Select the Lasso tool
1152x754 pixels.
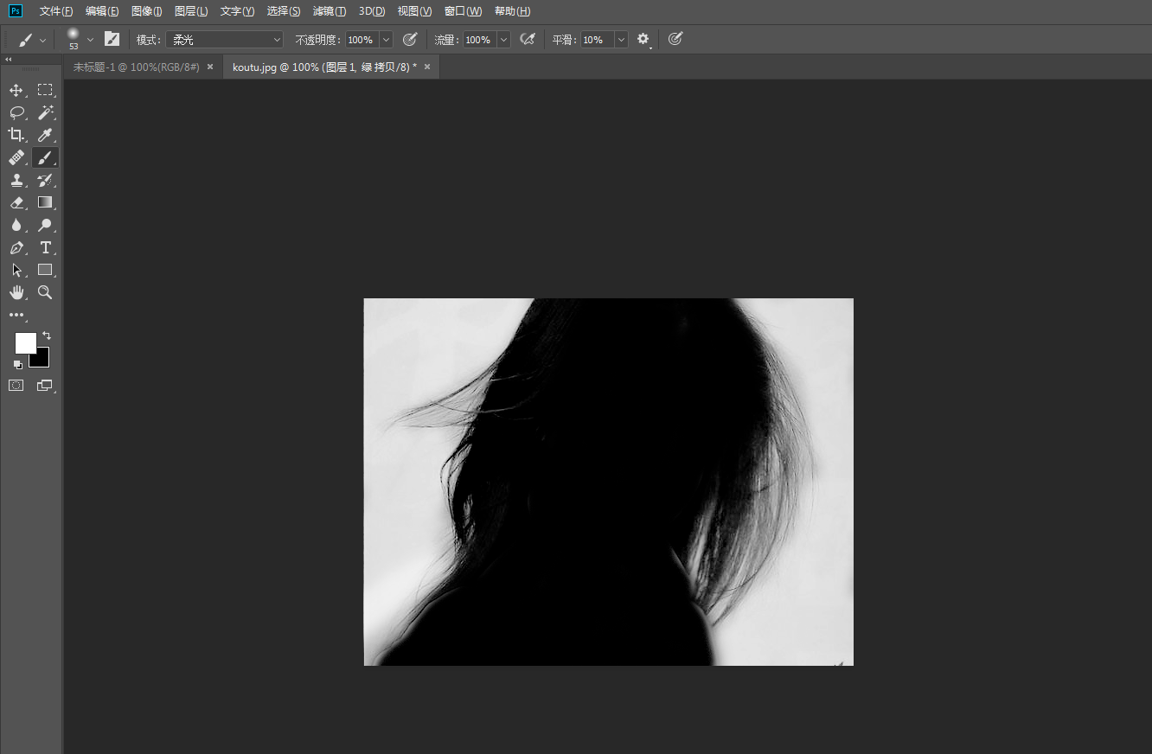[x=16, y=112]
